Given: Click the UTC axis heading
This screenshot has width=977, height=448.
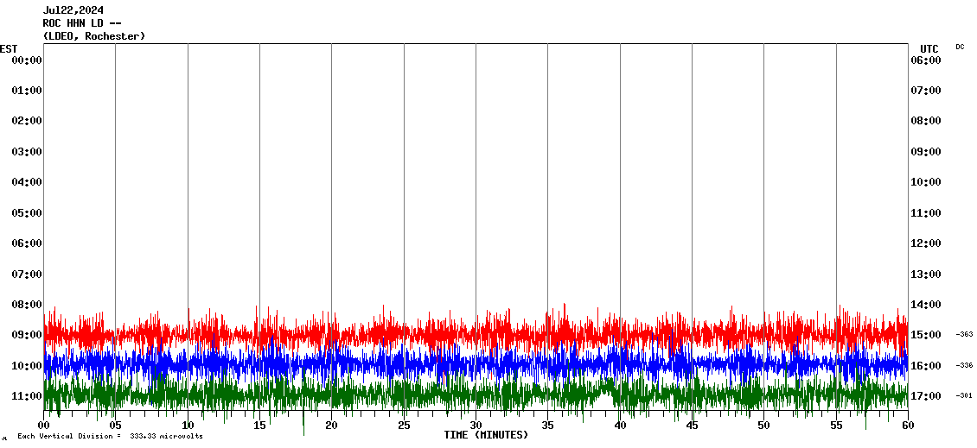Looking at the screenshot, I should coord(929,48).
